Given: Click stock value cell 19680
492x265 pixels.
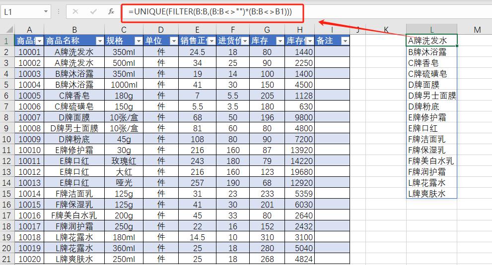Looking at the screenshot, I should [x=300, y=172].
